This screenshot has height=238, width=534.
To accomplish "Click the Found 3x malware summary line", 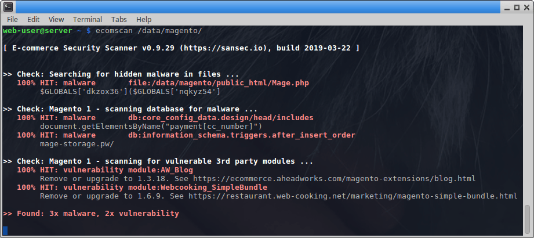I will click(x=91, y=214).
